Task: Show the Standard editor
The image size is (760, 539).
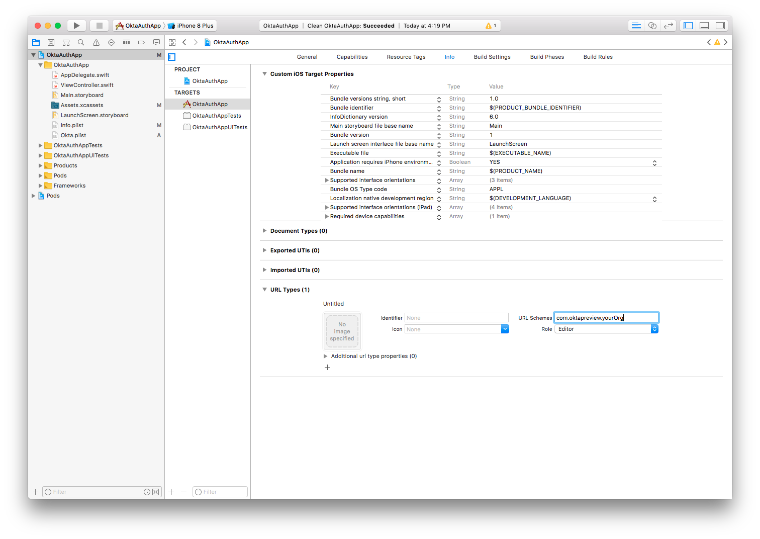Action: 636,26
